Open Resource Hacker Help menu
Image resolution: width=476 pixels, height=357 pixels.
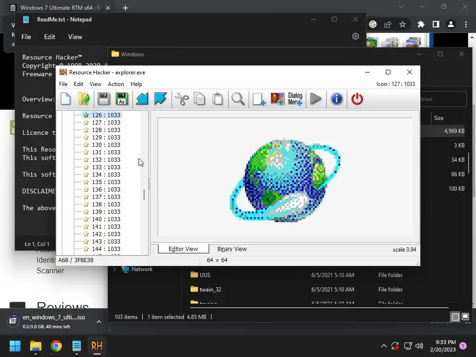[x=136, y=84]
